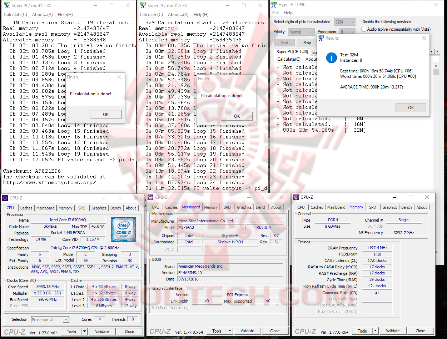
Task: Click the xtremesystems.org URL text
Action: pyautogui.click(x=49, y=182)
